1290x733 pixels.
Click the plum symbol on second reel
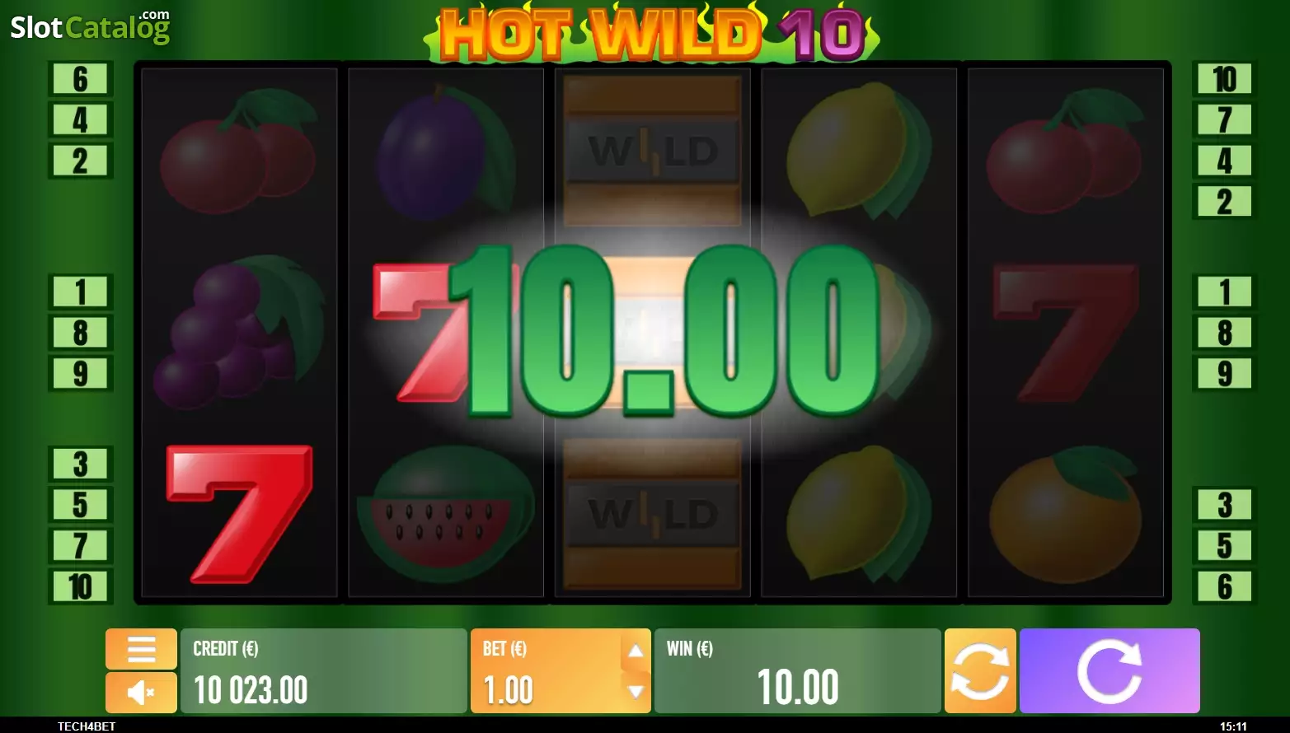click(x=446, y=152)
